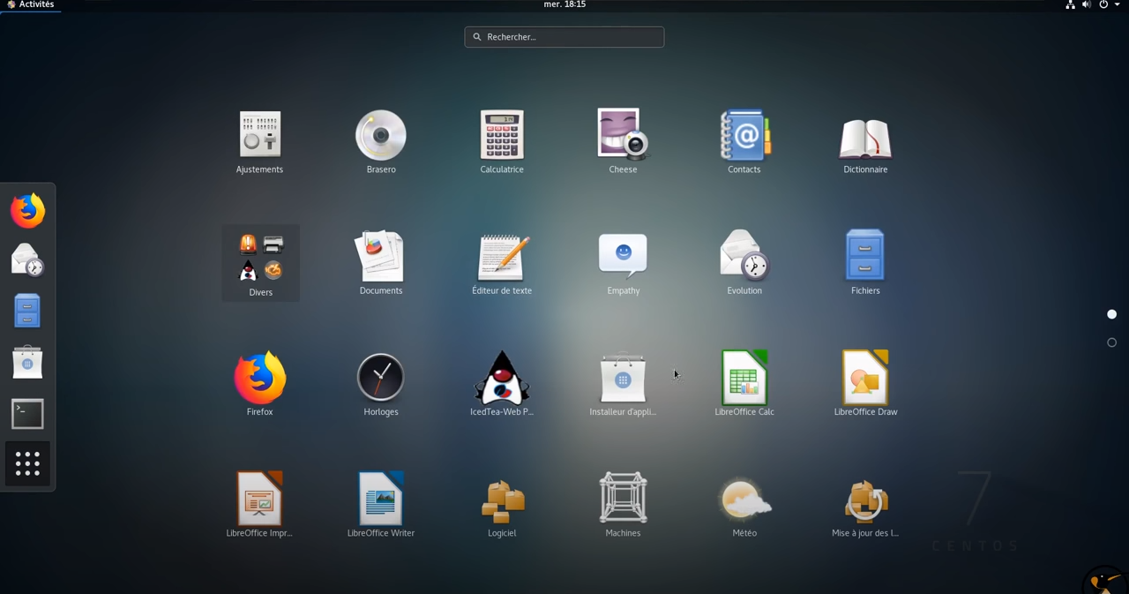Image resolution: width=1129 pixels, height=594 pixels.
Task: Open the system status menu arrow
Action: point(1118,4)
